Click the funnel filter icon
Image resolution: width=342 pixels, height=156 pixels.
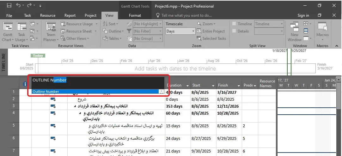pyautogui.click(x=129, y=31)
